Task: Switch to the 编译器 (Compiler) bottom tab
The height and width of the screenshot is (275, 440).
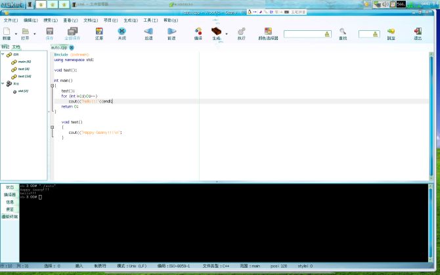Action: [x=10, y=194]
